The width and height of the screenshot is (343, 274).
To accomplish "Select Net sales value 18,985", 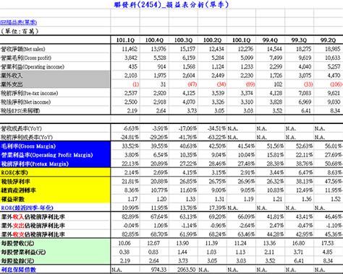I will click(x=332, y=49).
